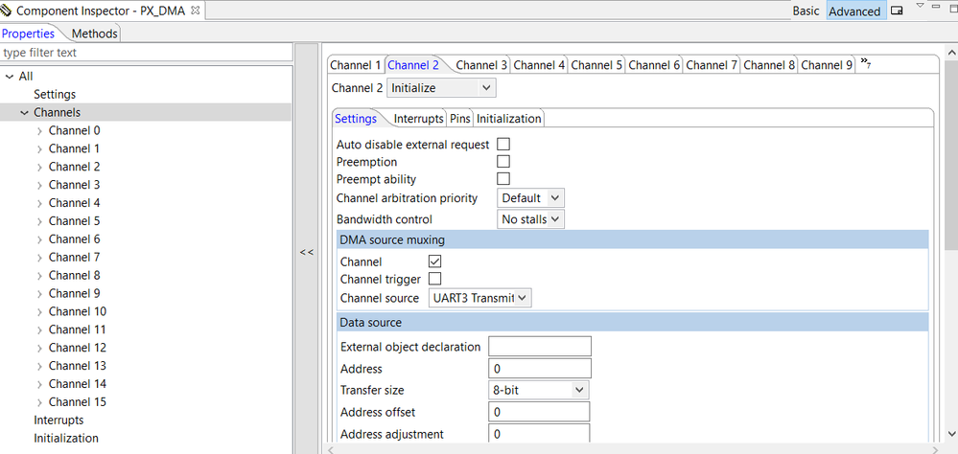This screenshot has width=958, height=454.
Task: Switch to the Methods tab
Action: pyautogui.click(x=94, y=34)
